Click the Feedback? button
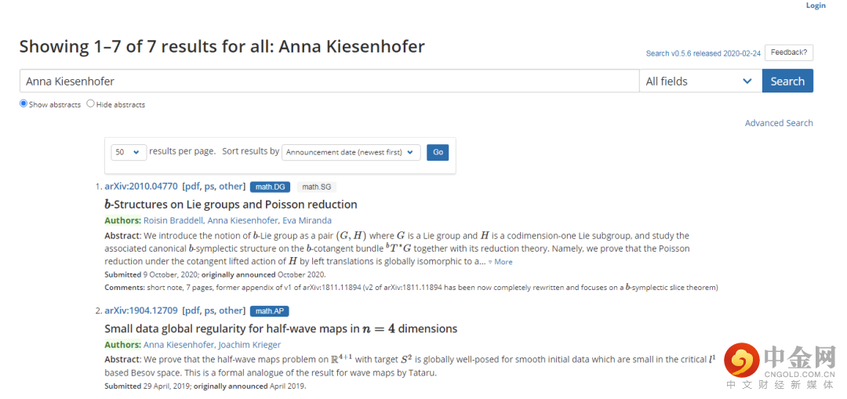 pyautogui.click(x=788, y=53)
